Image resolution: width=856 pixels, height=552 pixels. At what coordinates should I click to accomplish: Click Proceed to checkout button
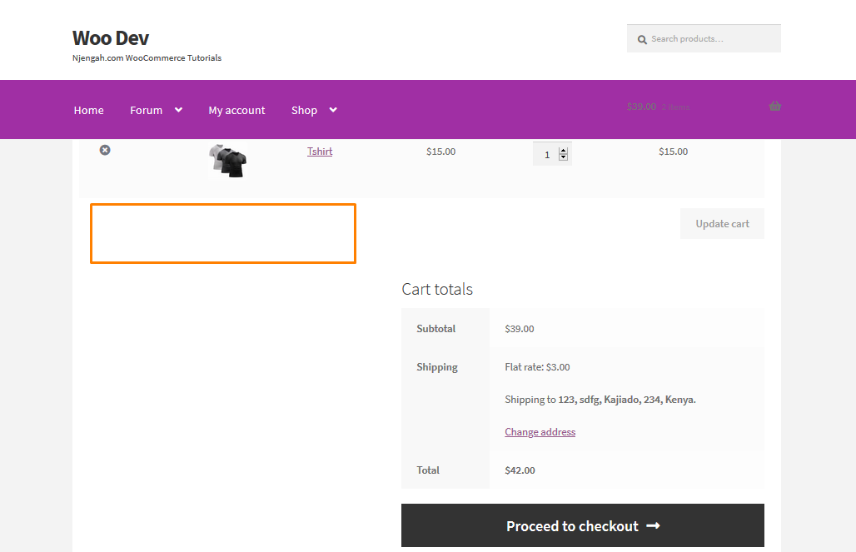[583, 526]
